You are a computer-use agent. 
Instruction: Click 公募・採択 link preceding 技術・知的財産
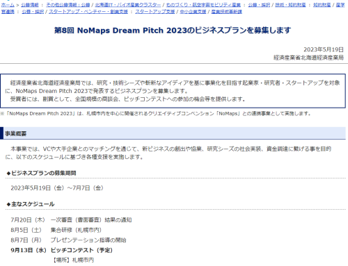tap(259, 5)
